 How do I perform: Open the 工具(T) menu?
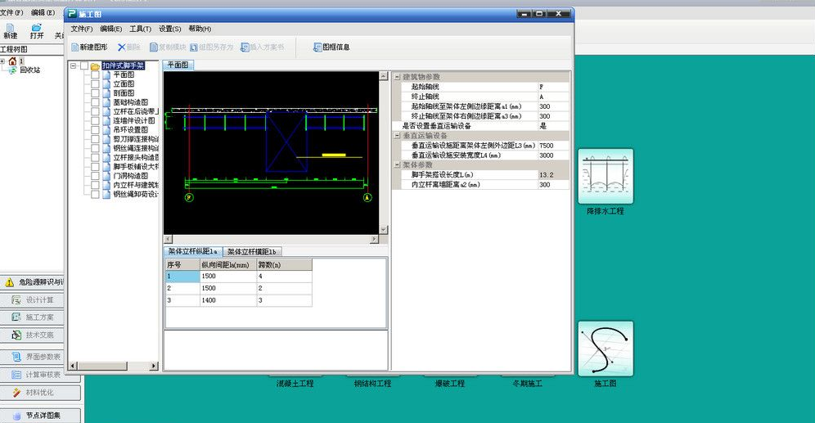pyautogui.click(x=140, y=29)
